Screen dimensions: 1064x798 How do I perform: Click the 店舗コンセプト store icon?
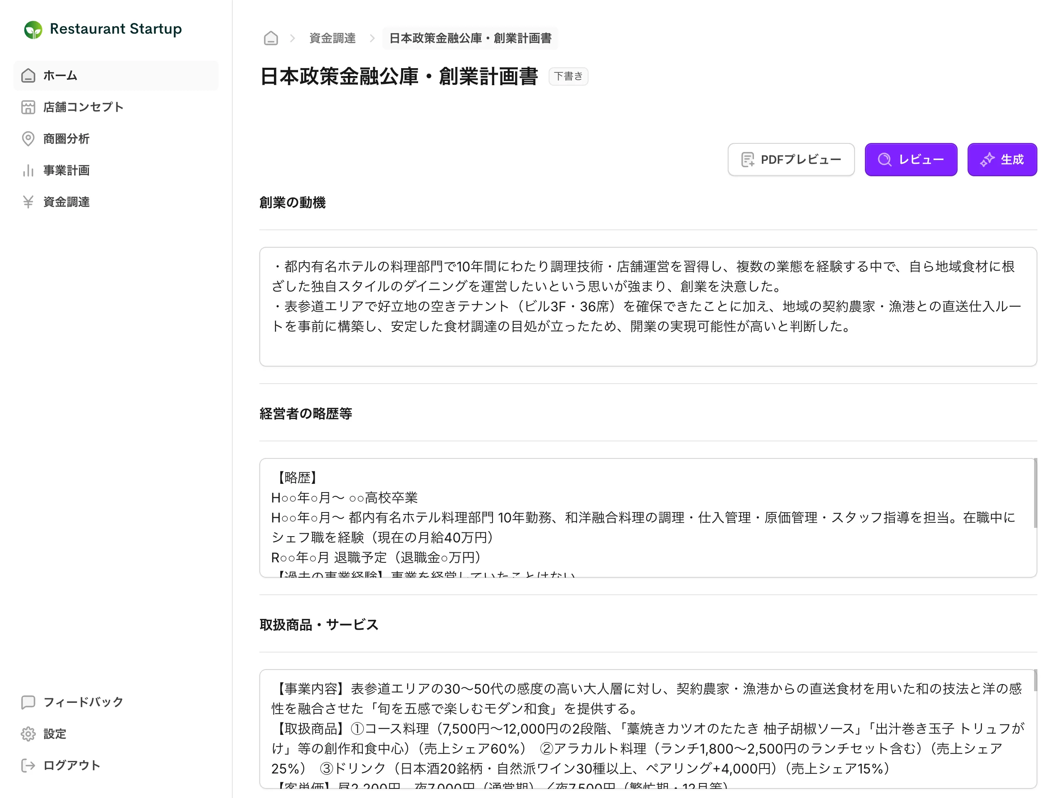(x=28, y=107)
